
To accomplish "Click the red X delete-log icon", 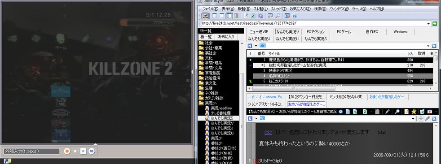I will 429,112.
